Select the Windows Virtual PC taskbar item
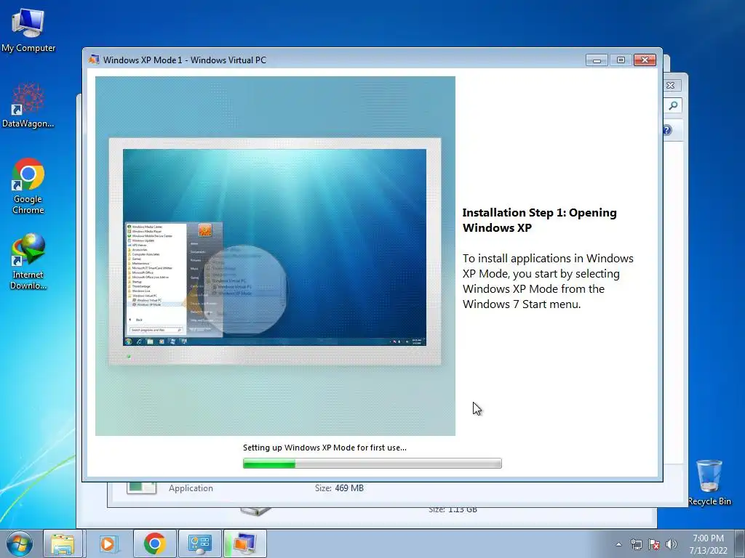 click(244, 543)
